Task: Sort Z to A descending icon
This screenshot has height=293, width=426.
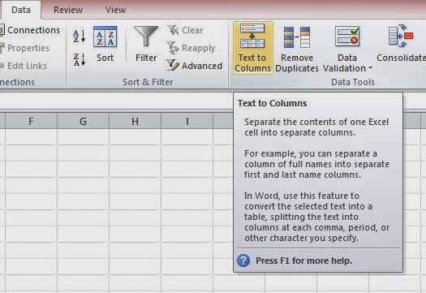Action: click(x=79, y=59)
